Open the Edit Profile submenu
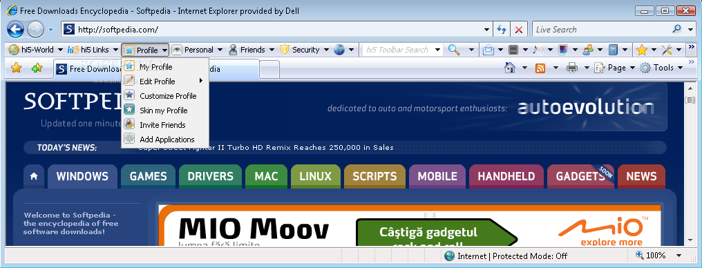The height and width of the screenshot is (268, 702). pos(165,82)
